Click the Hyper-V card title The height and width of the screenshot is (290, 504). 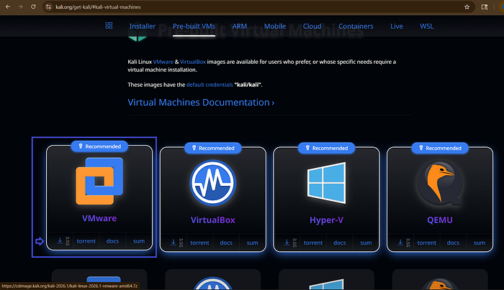(326, 220)
